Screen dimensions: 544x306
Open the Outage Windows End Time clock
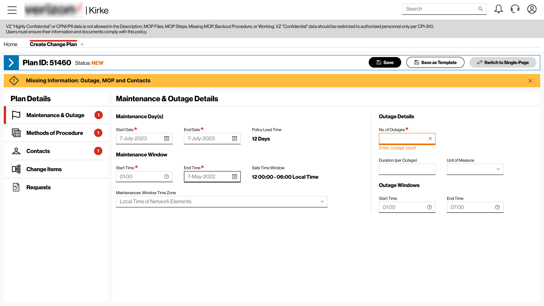497,207
